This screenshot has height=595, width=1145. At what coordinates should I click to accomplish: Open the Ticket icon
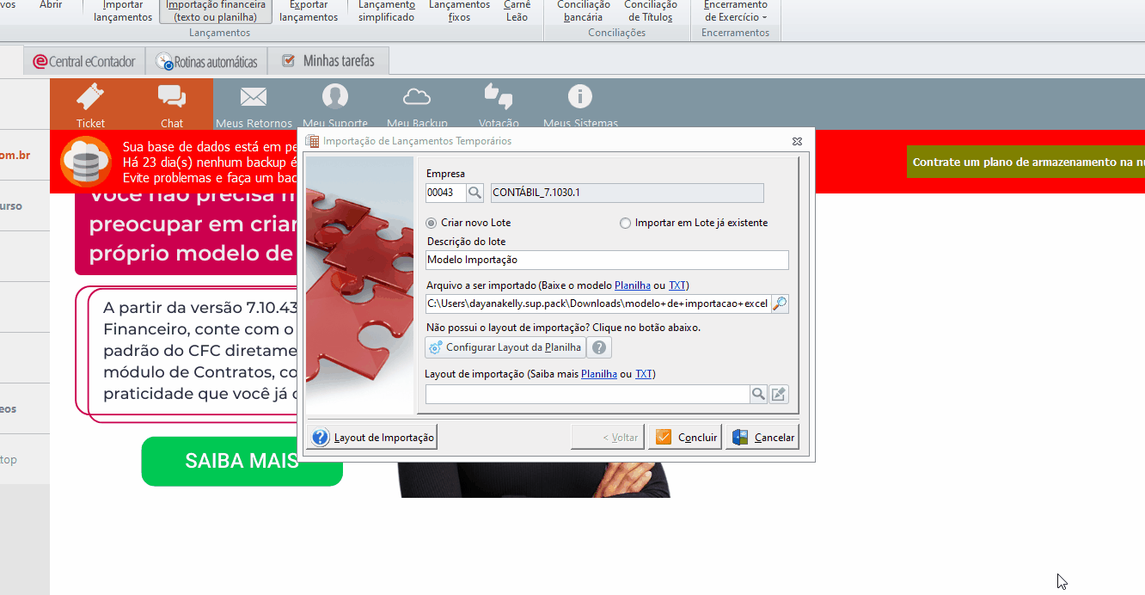coord(90,95)
